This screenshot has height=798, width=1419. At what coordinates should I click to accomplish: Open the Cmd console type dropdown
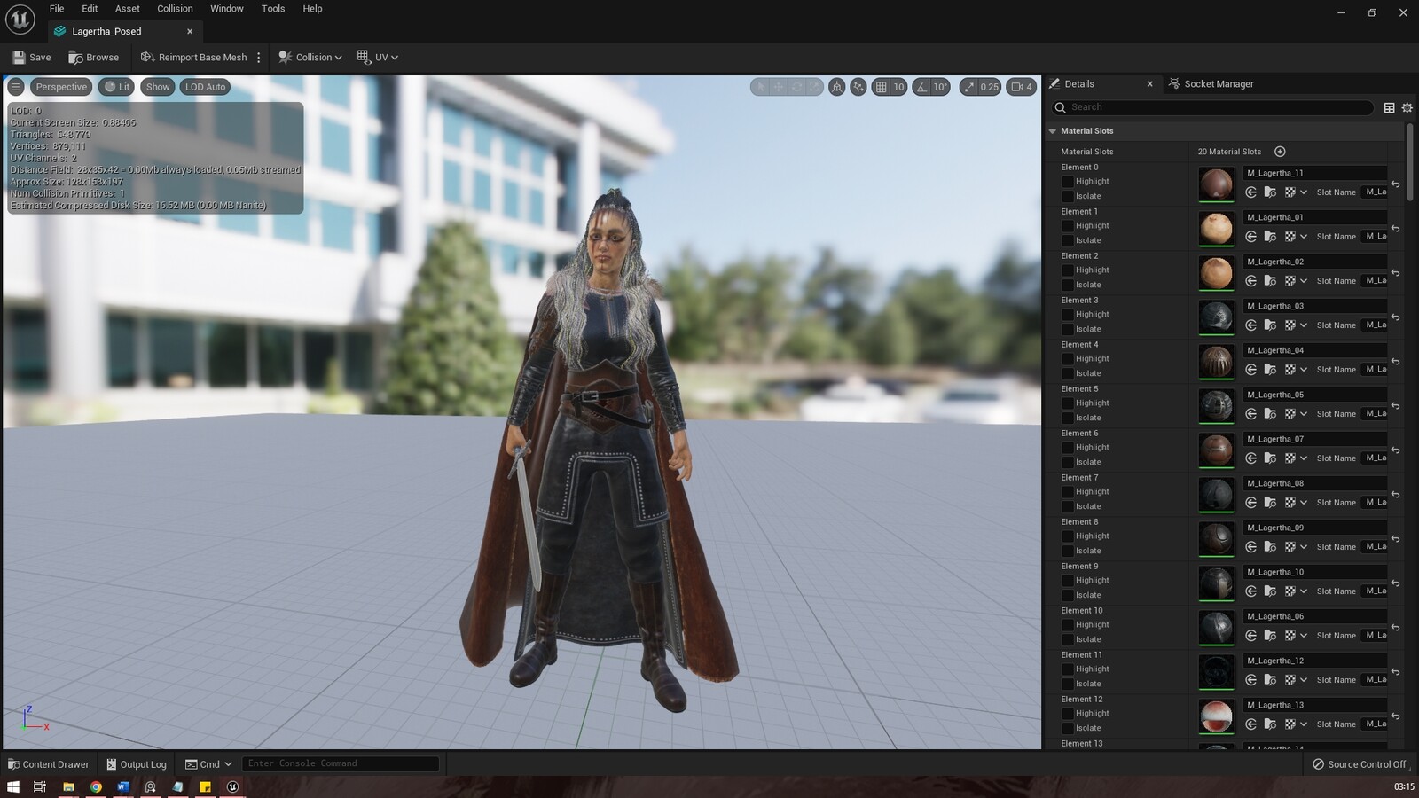coord(208,764)
